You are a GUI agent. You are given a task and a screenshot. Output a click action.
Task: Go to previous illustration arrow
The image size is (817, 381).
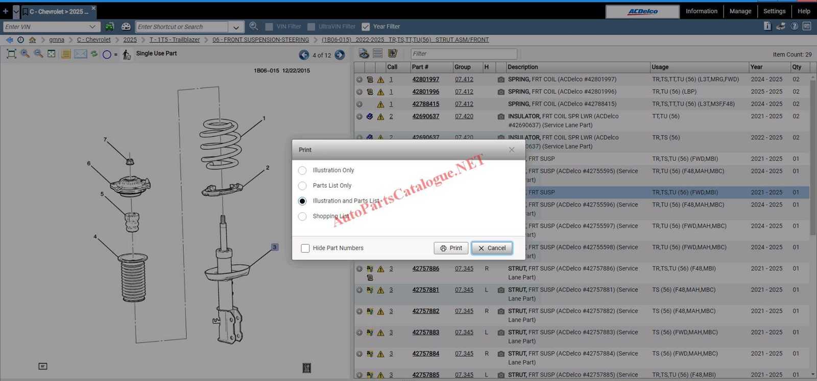coord(304,55)
